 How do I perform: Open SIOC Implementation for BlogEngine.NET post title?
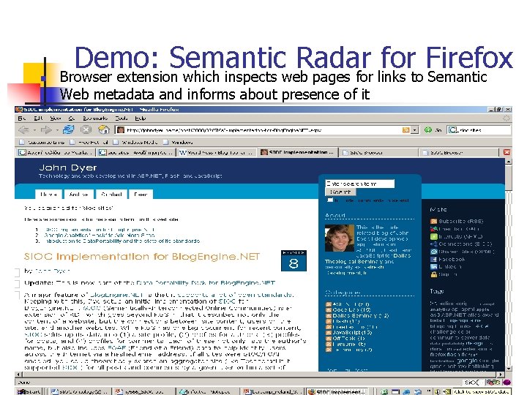click(x=142, y=257)
